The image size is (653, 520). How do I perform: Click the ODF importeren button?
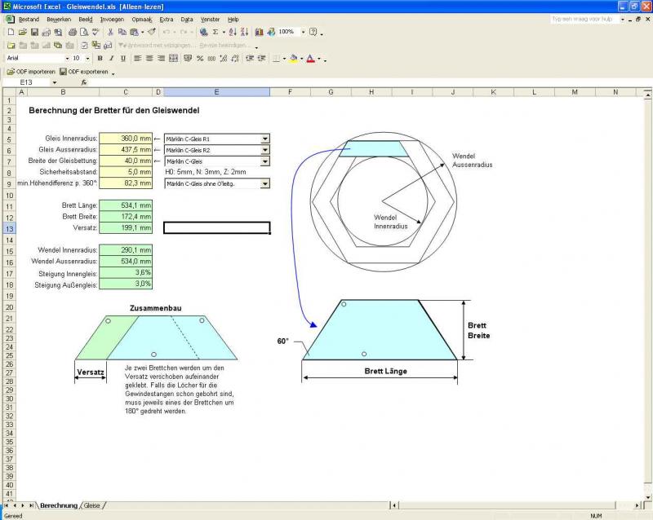(31, 72)
